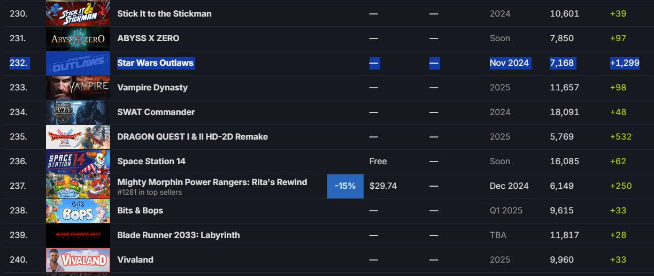Open Space Station 14 thumbnail image

(x=78, y=162)
